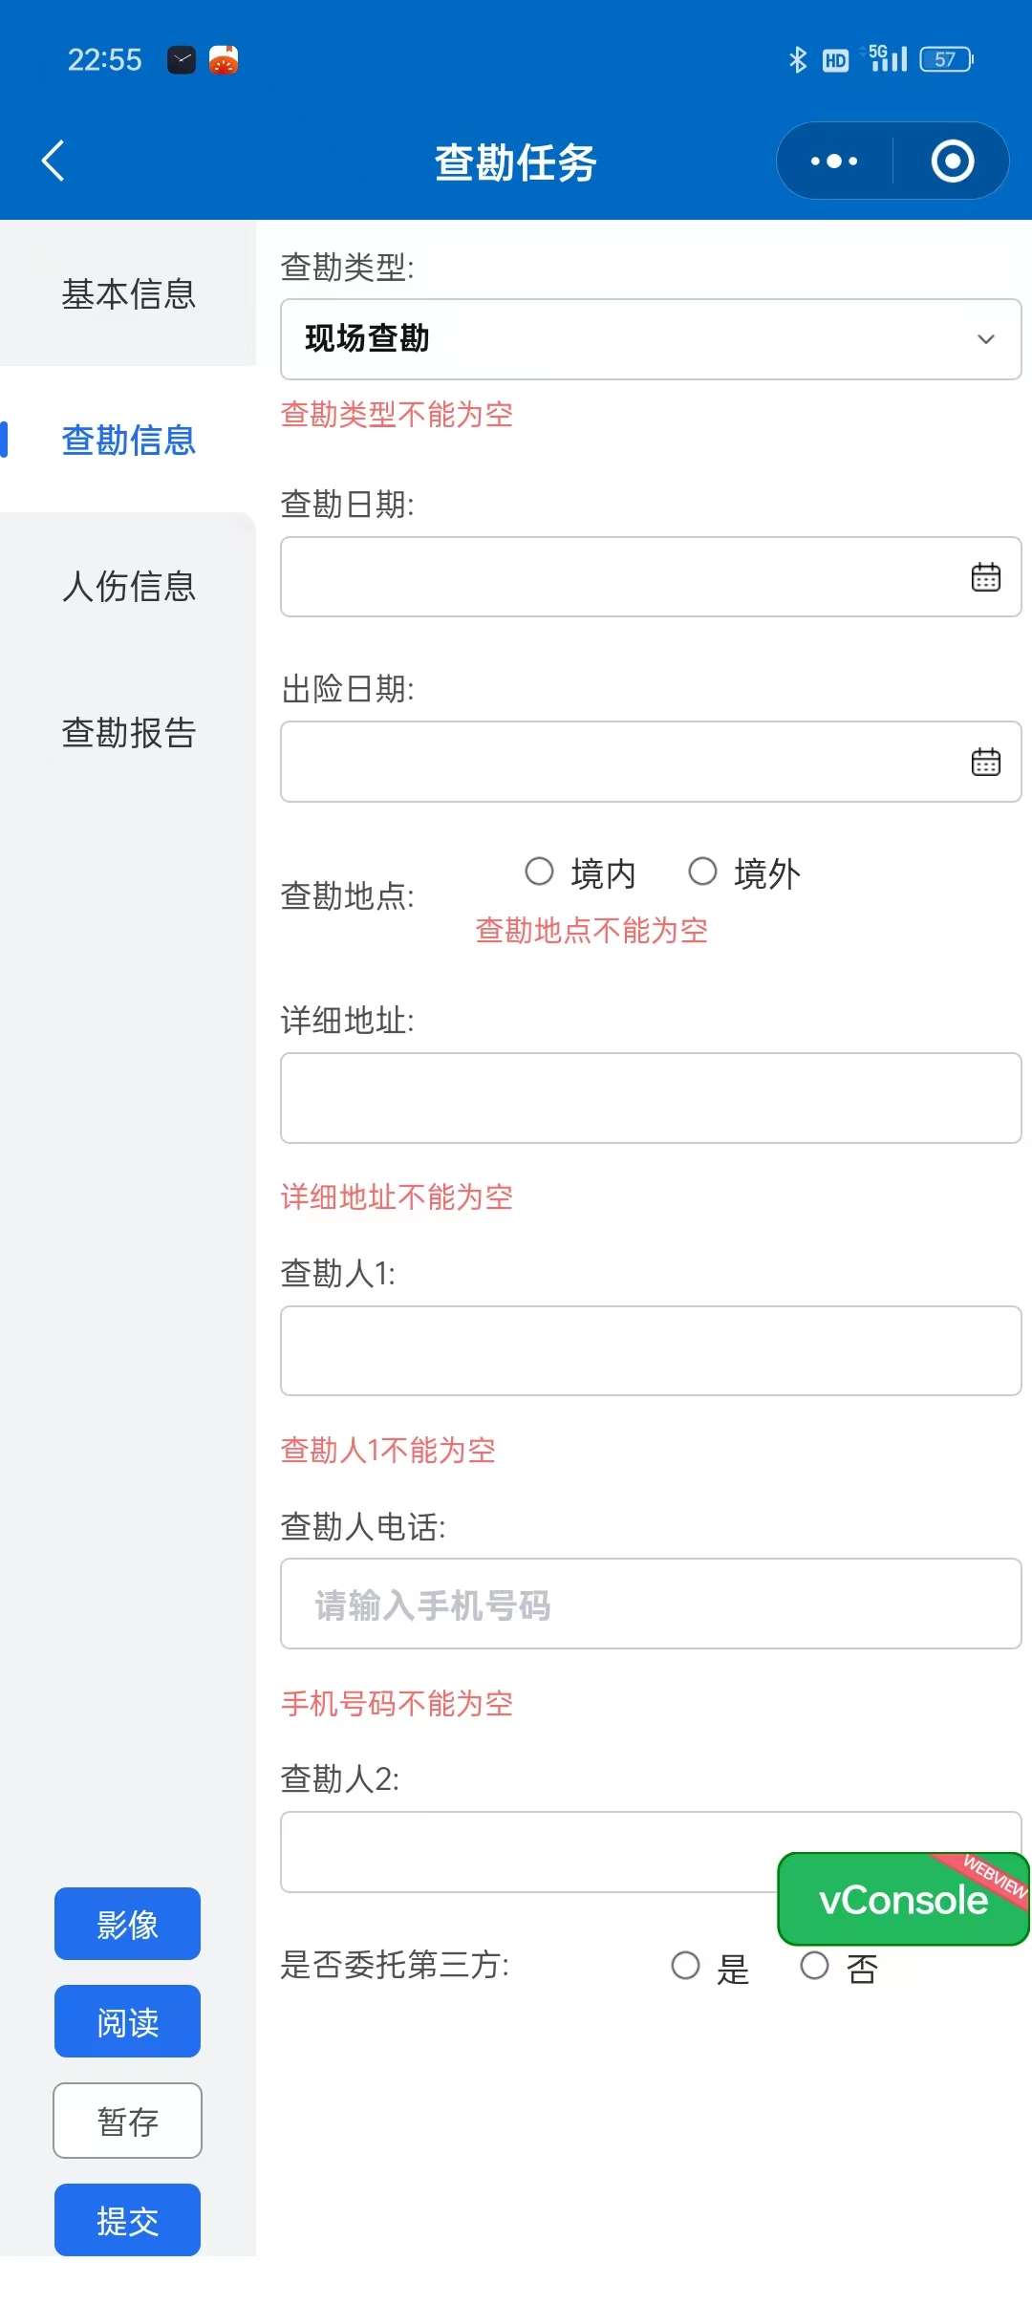Open calendar for 查勘日期 field
The width and height of the screenshot is (1032, 2305).
pos(985,577)
